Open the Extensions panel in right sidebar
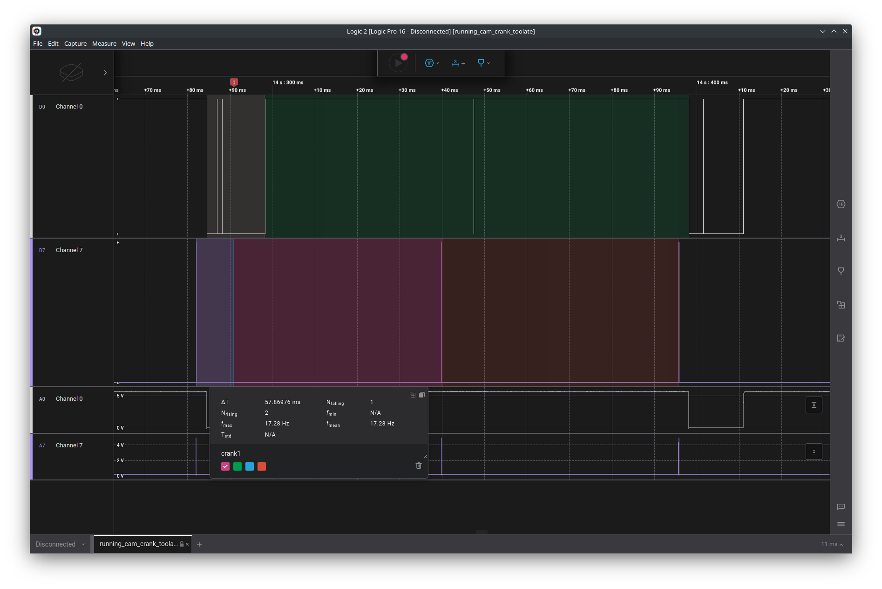882x589 pixels. tap(841, 305)
